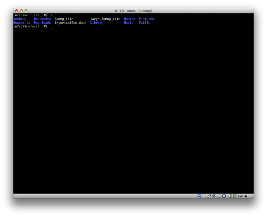
Task: Click the hard disk activity icon
Action: [x=199, y=196]
